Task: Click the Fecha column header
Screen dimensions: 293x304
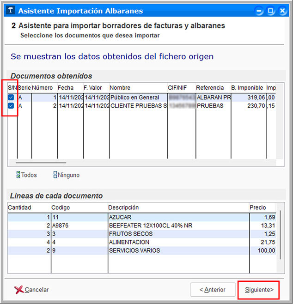Action: (x=69, y=88)
